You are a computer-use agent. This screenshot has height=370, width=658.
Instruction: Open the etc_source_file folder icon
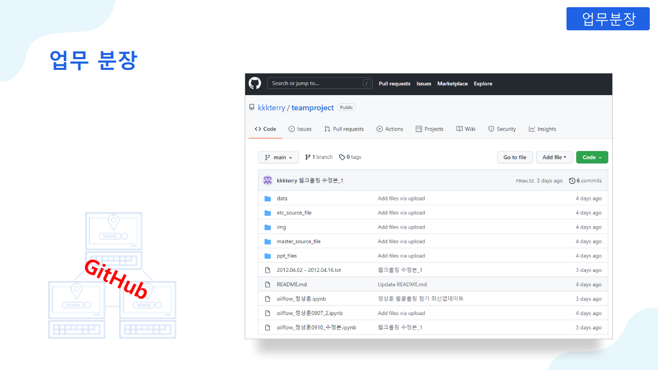(x=267, y=213)
